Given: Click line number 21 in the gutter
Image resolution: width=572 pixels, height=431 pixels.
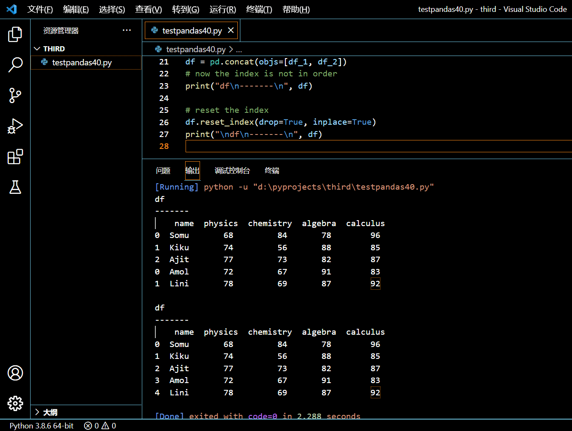Looking at the screenshot, I should pyautogui.click(x=164, y=62).
